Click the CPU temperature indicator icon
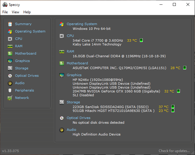Image resolution: width=195 pixels, height=155 pixels. pyautogui.click(x=141, y=40)
